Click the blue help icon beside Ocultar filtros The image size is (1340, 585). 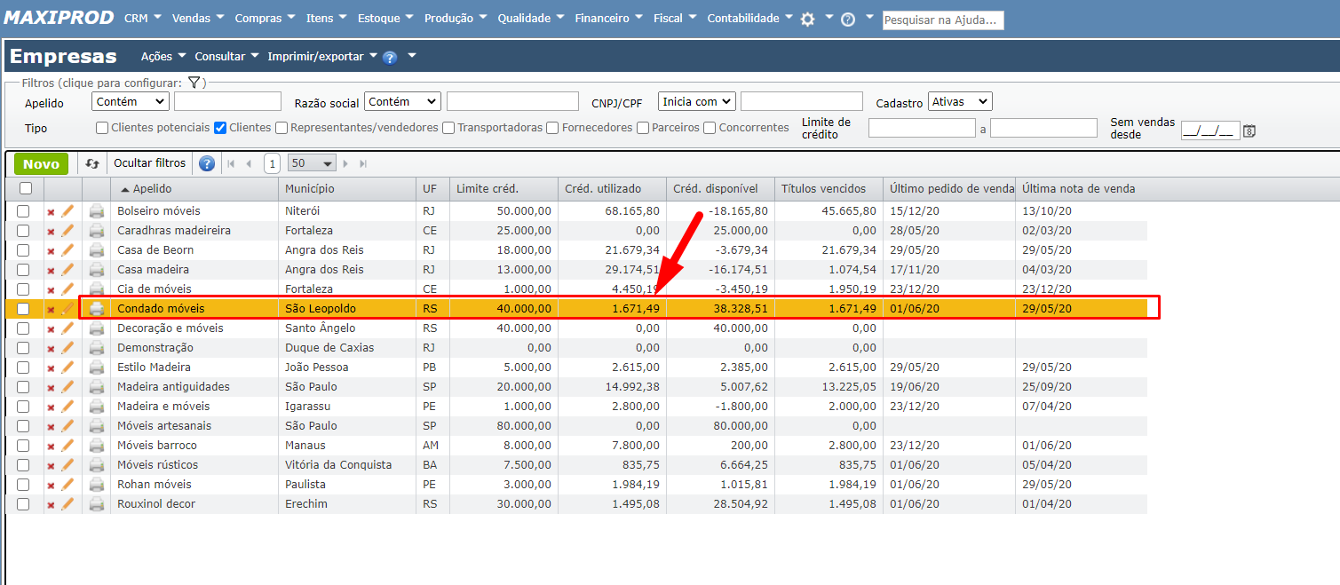point(207,163)
